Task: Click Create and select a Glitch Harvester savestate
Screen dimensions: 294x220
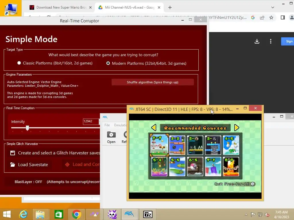Action: pos(59,153)
